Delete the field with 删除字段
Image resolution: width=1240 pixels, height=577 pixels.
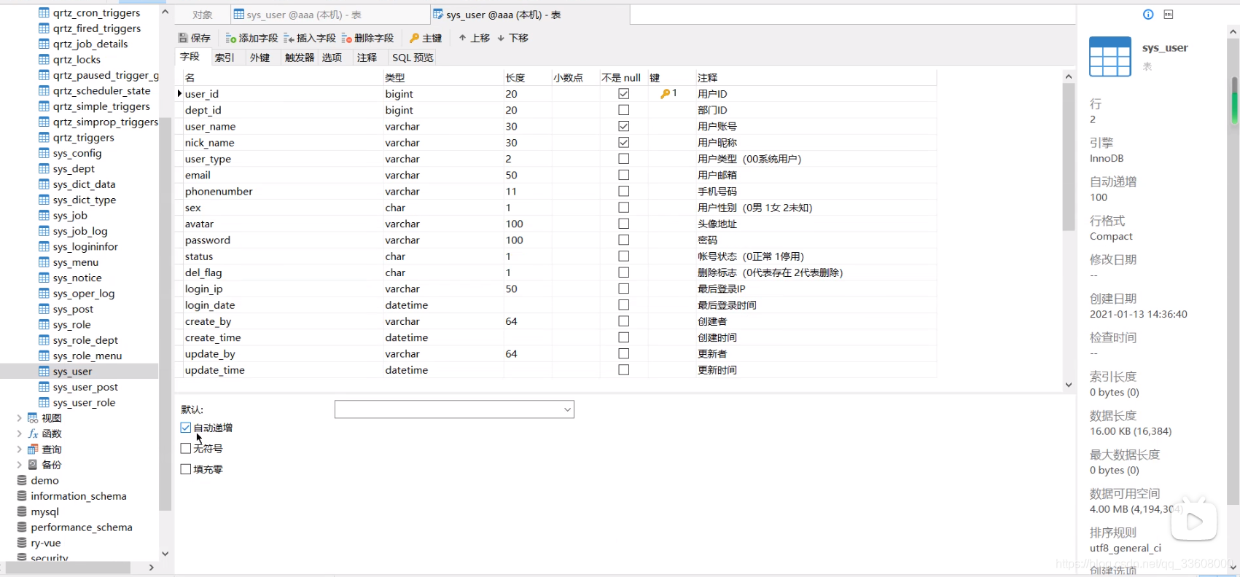[367, 38]
